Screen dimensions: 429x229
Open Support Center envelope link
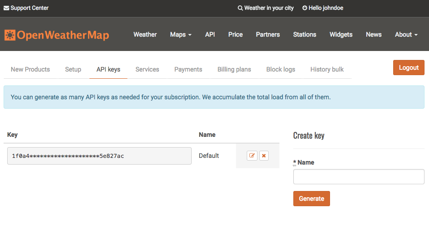(x=26, y=8)
